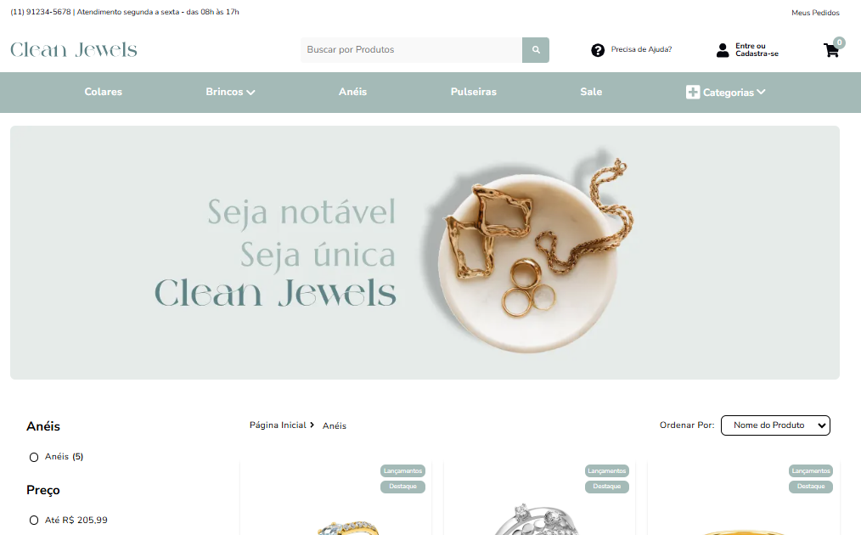The image size is (861, 535).
Task: Select the Até R$ 205,99 price radio
Action: pyautogui.click(x=34, y=521)
